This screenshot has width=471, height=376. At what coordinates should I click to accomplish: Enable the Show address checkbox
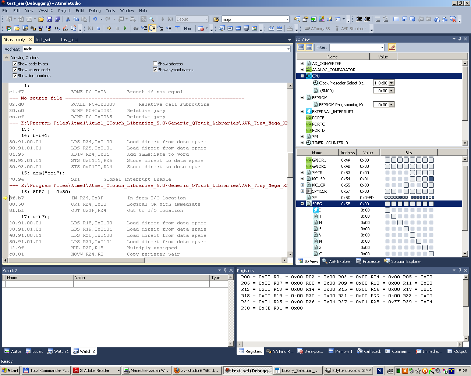[x=155, y=64]
